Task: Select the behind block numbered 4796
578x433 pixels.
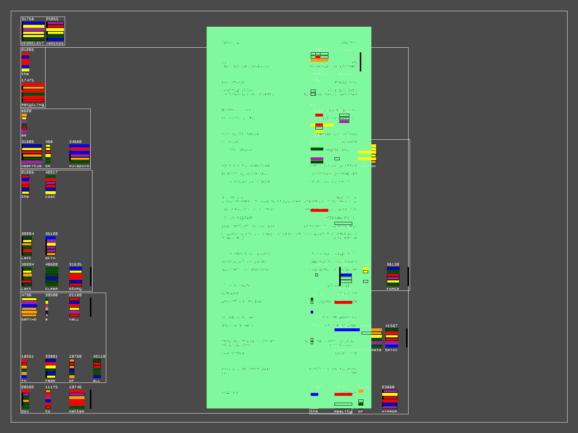Action: point(29,307)
